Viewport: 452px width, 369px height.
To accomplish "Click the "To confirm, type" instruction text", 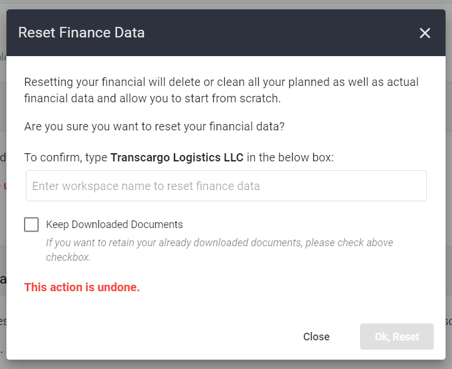I will click(x=66, y=157).
